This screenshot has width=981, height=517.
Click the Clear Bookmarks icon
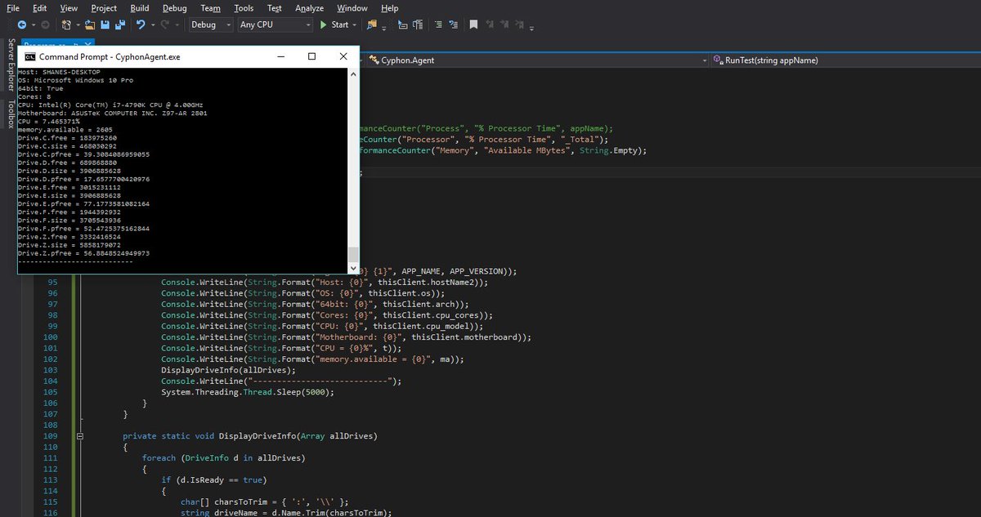click(519, 25)
